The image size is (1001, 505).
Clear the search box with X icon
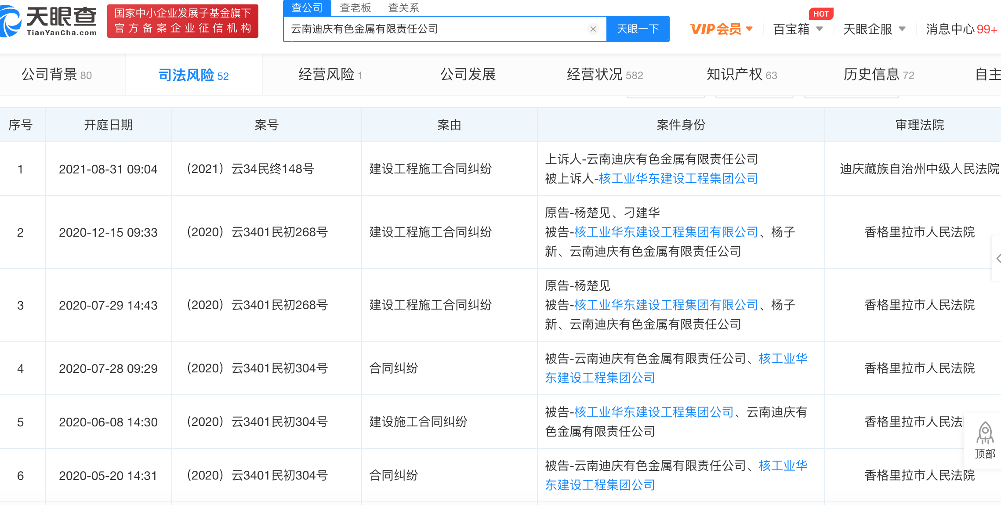[x=593, y=29]
